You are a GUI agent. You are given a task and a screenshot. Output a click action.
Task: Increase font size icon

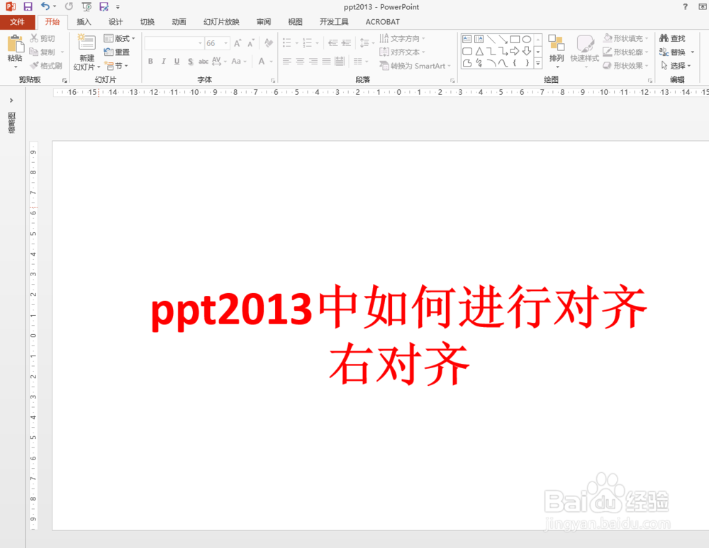[x=238, y=43]
